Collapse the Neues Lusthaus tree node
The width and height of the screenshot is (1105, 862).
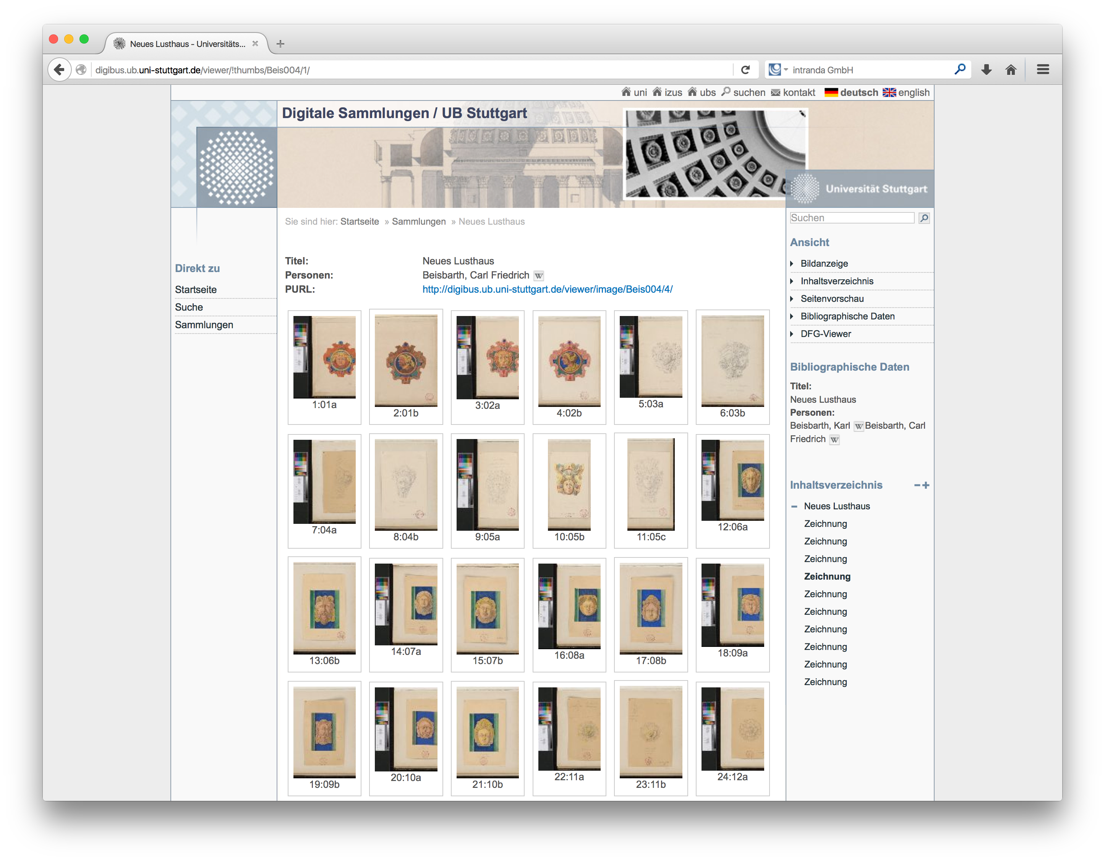[794, 506]
